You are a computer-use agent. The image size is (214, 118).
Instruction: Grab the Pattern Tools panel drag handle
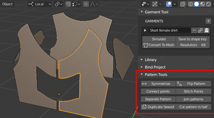(x=210, y=74)
